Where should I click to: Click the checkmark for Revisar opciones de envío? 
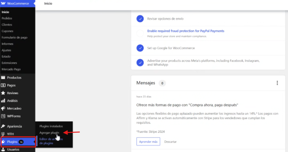click(x=140, y=19)
